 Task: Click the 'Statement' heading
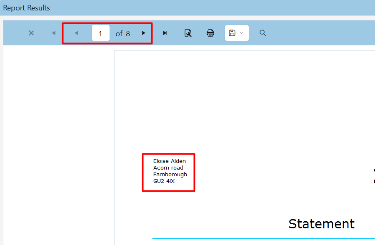(x=321, y=224)
